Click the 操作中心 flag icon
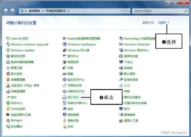The image size is (191, 137). pyautogui.click(x=64, y=56)
